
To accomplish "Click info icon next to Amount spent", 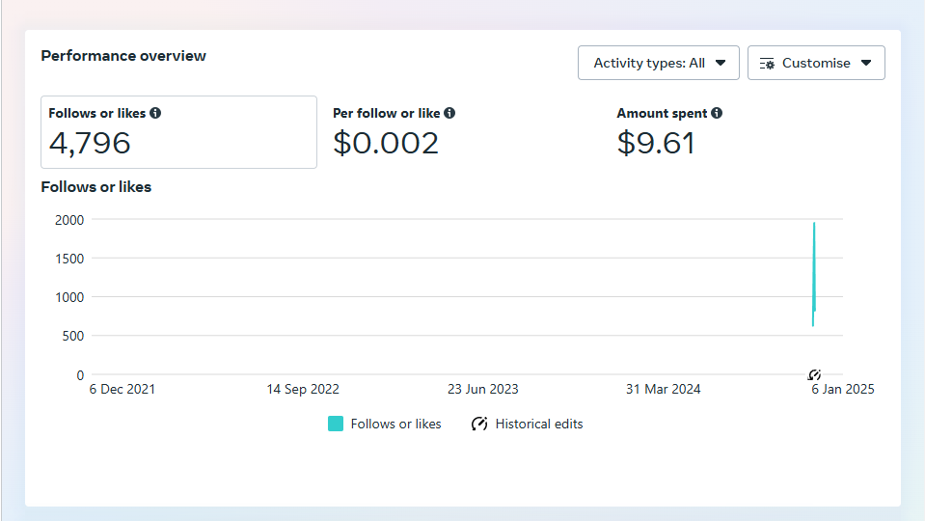I will (x=717, y=113).
